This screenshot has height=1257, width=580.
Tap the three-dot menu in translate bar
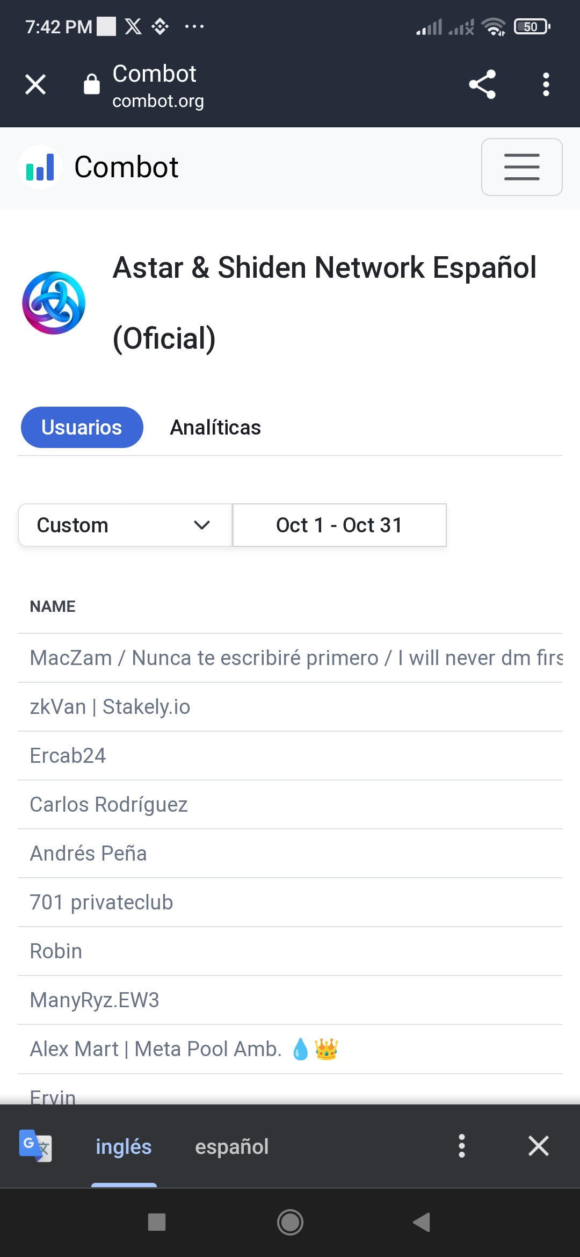coord(462,1146)
